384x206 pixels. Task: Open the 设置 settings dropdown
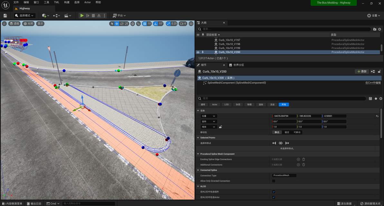pos(374,15)
